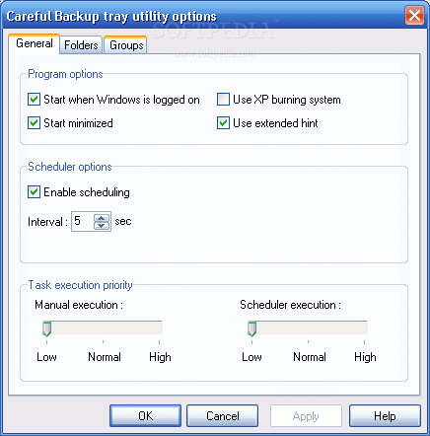Click the Scheduler options group label
The image size is (430, 436).
point(70,167)
